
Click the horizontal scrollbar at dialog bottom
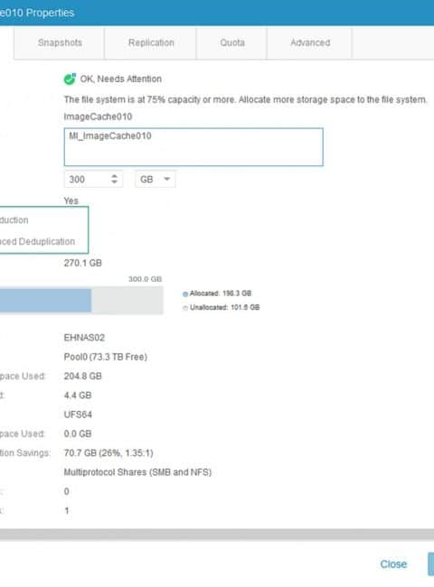pos(217,535)
